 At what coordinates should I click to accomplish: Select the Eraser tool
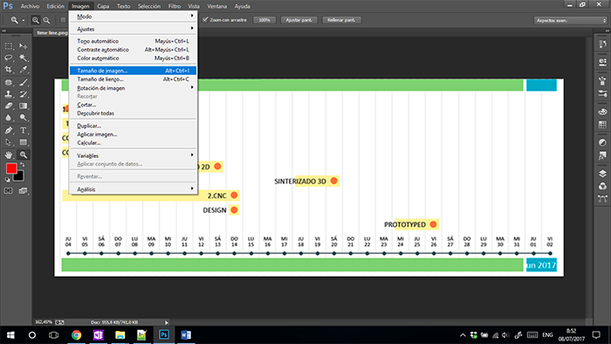(x=8, y=106)
